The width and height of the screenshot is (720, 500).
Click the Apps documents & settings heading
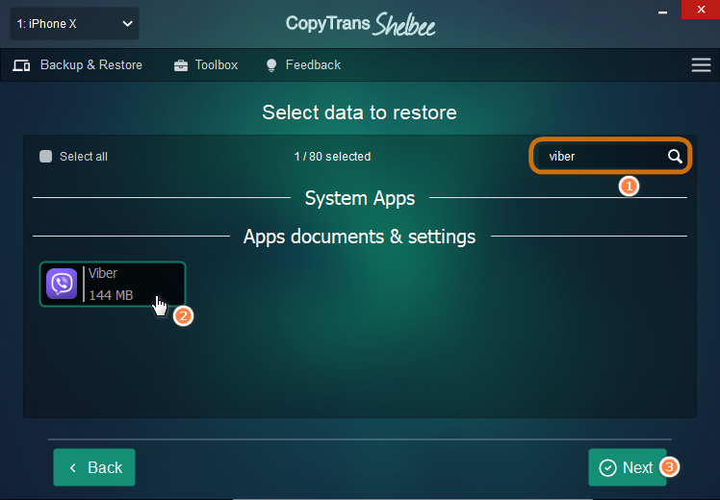pos(360,237)
